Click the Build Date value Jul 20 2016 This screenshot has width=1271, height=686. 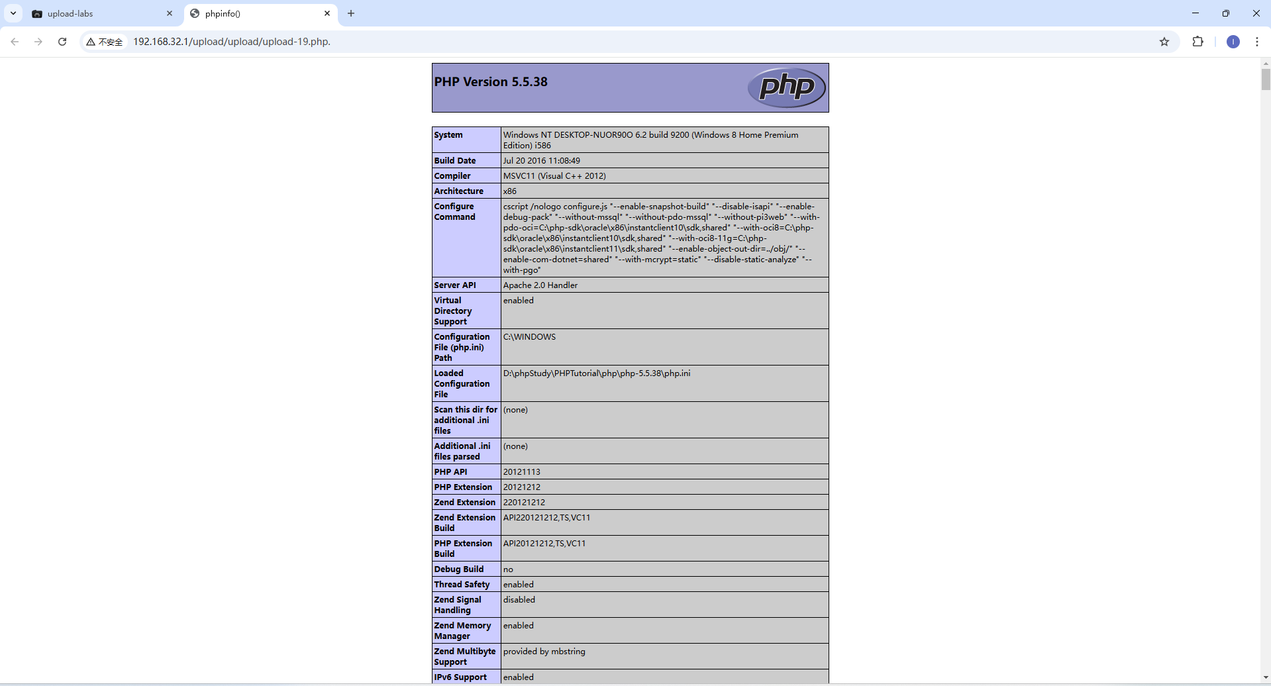(x=541, y=161)
